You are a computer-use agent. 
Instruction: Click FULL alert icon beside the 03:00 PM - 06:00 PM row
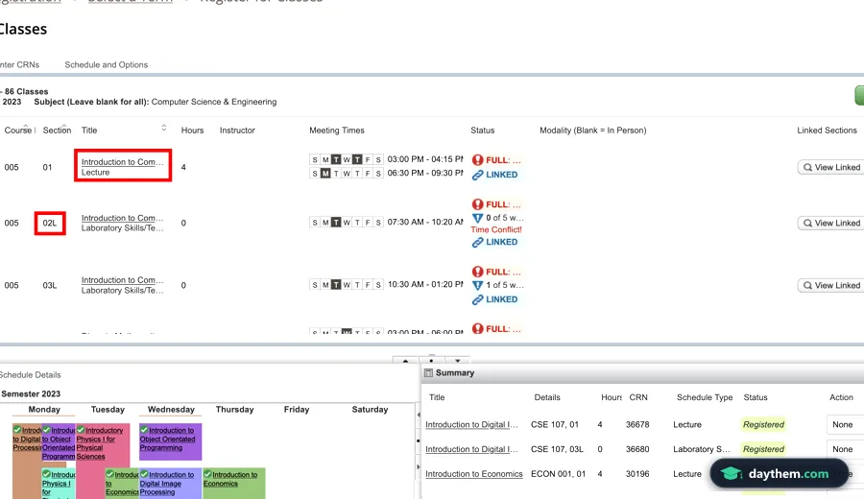(x=477, y=329)
